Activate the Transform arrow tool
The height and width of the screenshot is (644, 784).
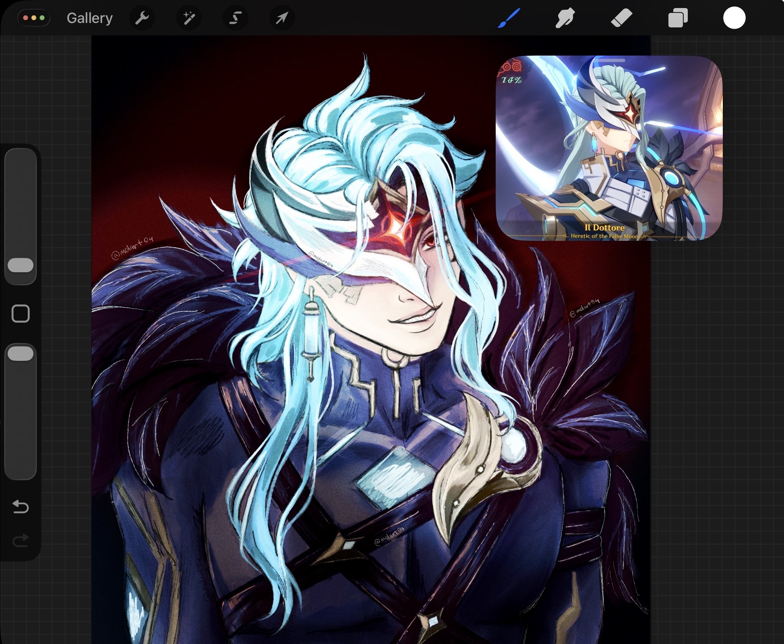282,18
